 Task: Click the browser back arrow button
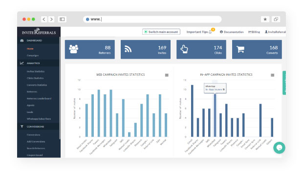coord(44,19)
